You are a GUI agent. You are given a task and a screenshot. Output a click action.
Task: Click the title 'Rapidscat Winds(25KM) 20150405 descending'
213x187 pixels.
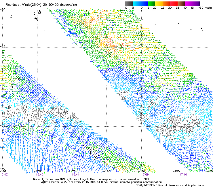click(x=41, y=5)
